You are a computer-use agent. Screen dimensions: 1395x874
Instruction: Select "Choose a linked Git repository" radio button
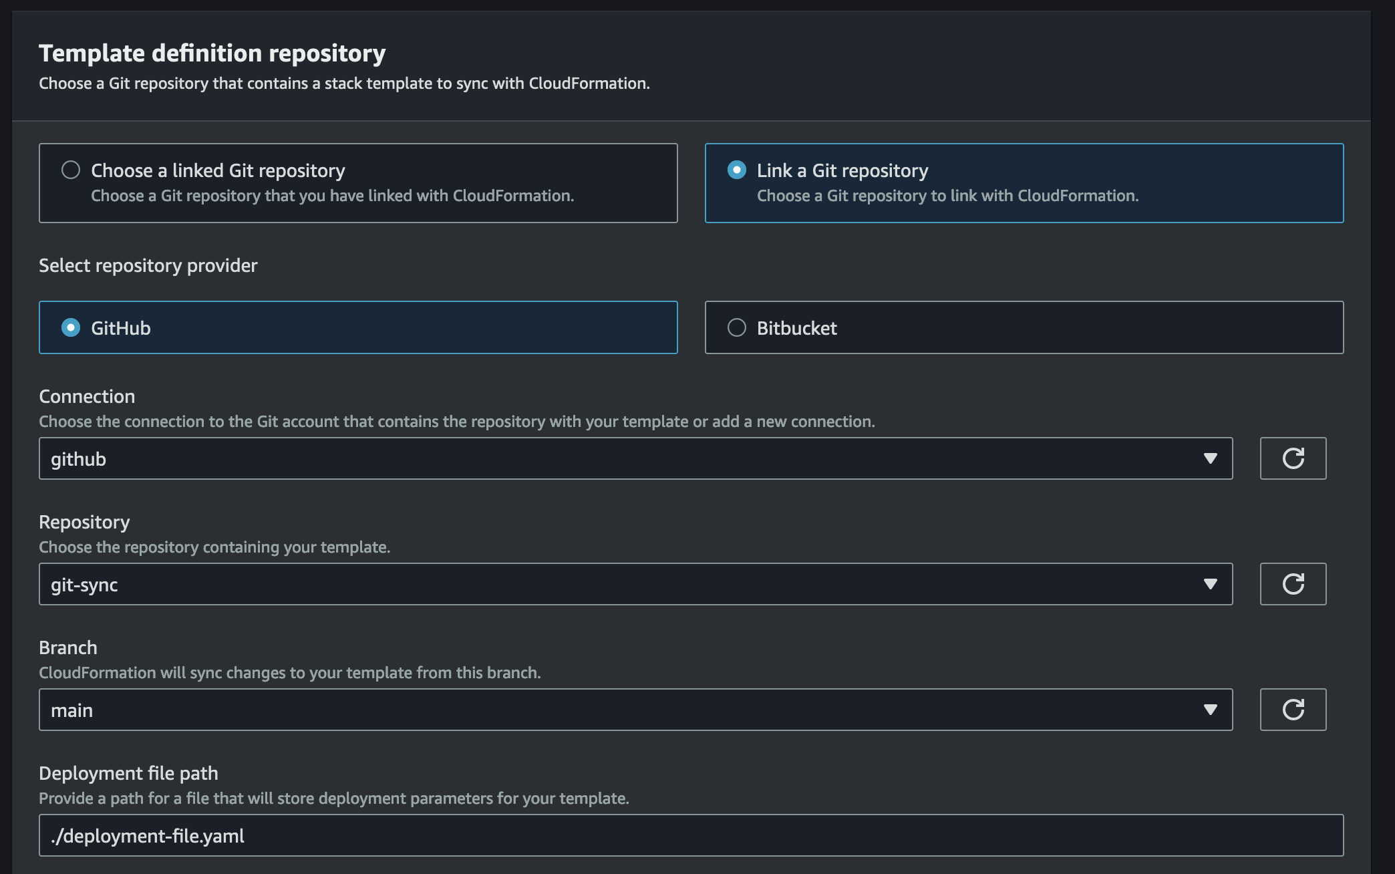71,170
